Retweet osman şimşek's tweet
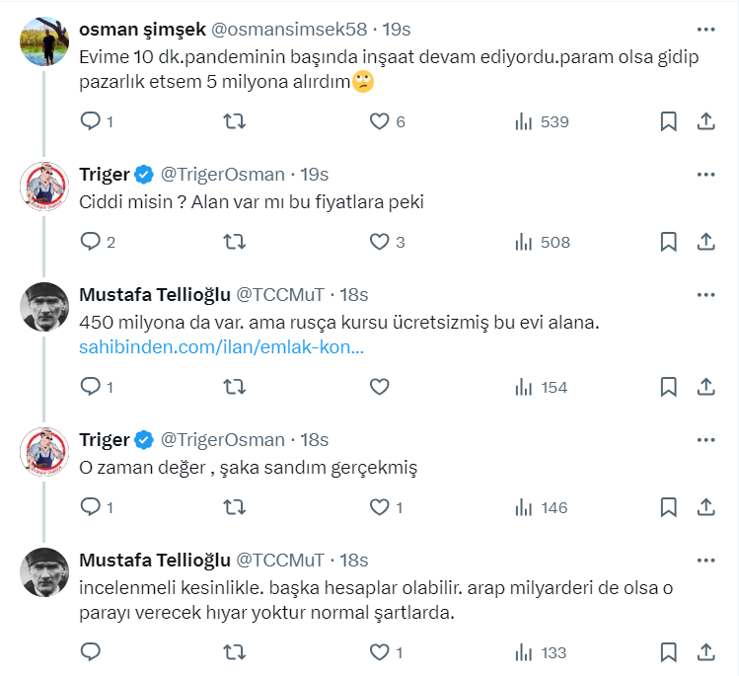 pos(235,121)
